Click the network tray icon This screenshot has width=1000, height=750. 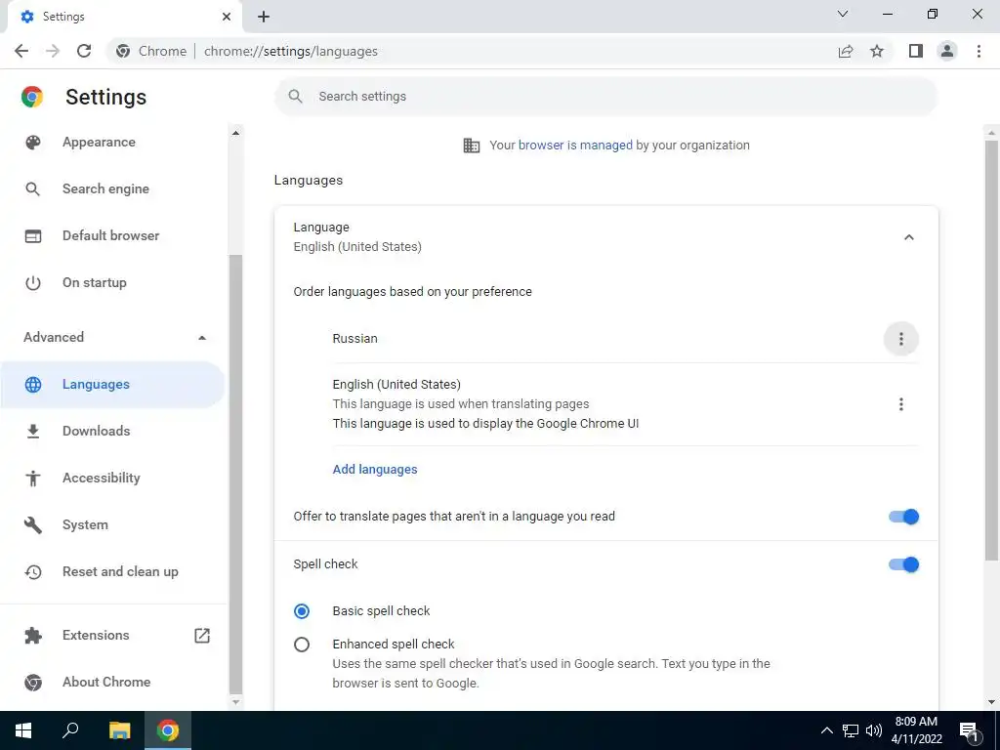pyautogui.click(x=851, y=730)
